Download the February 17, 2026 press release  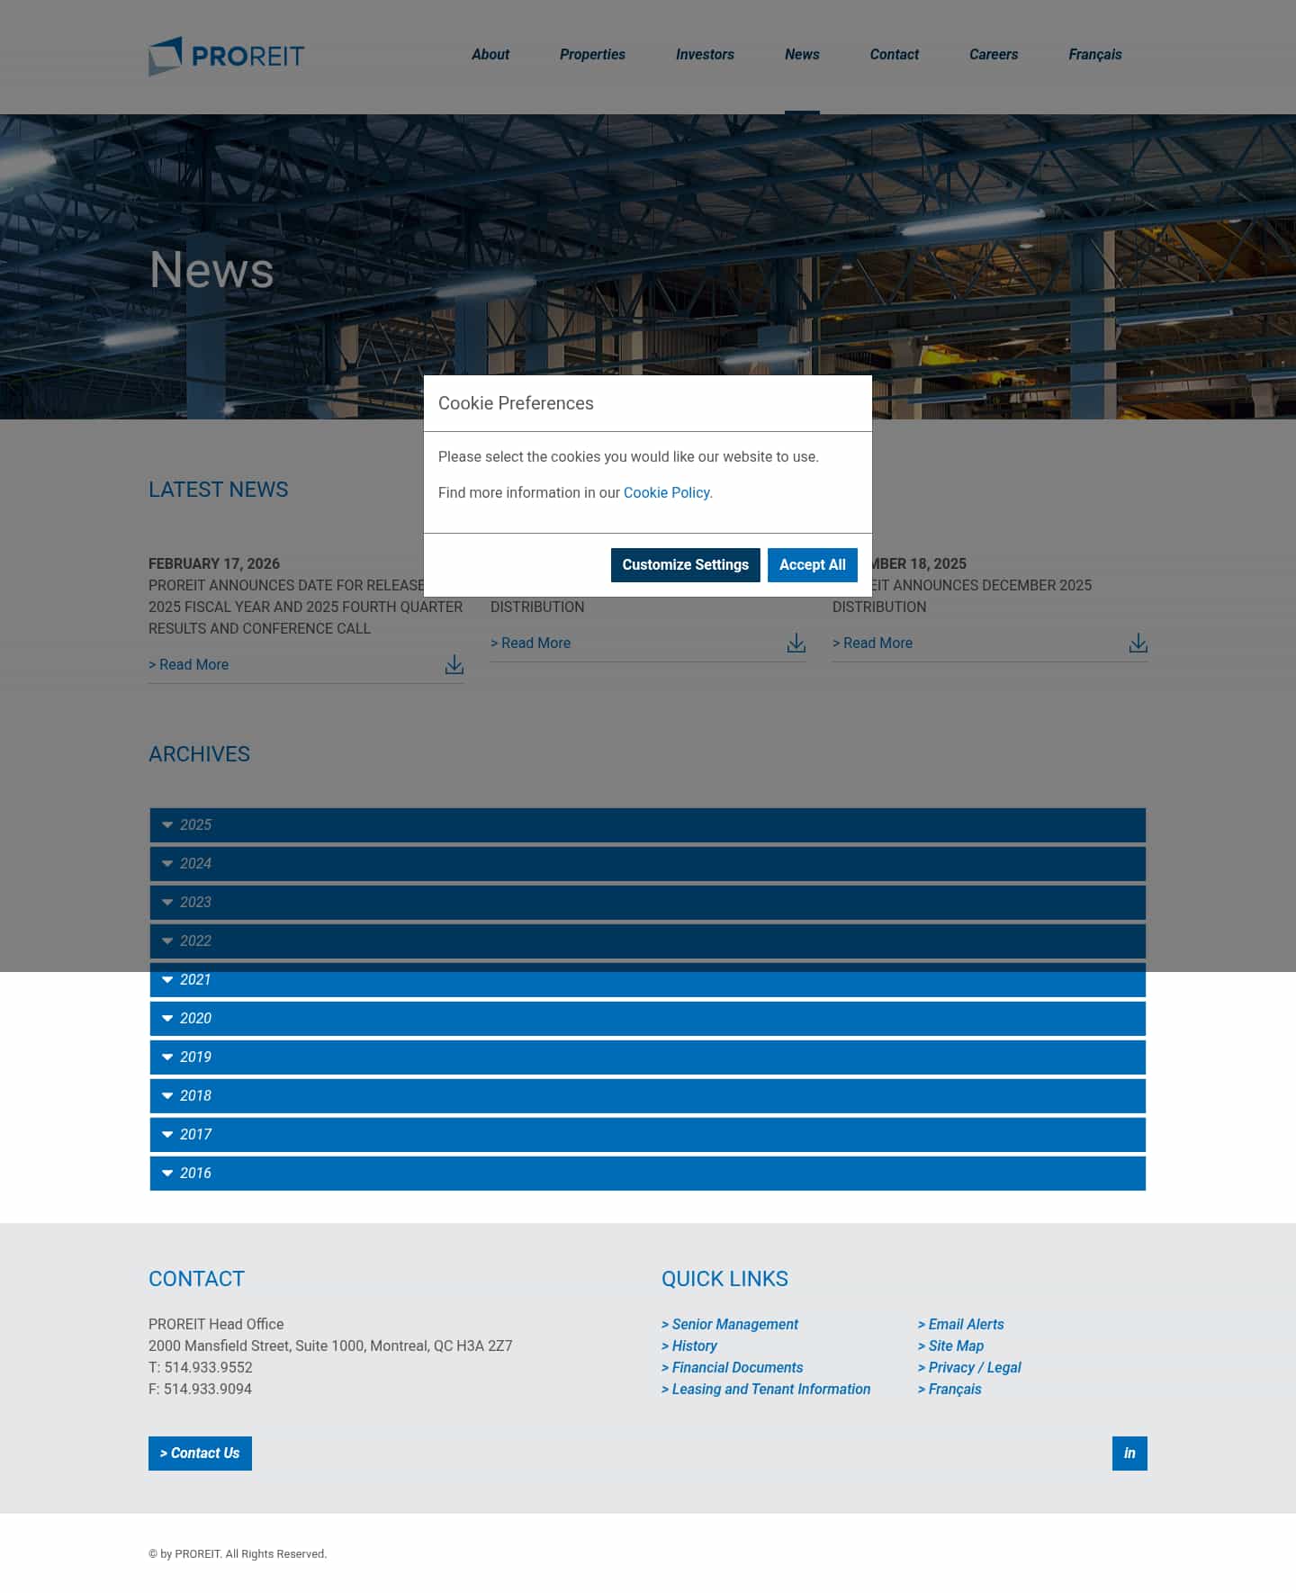pyautogui.click(x=454, y=664)
